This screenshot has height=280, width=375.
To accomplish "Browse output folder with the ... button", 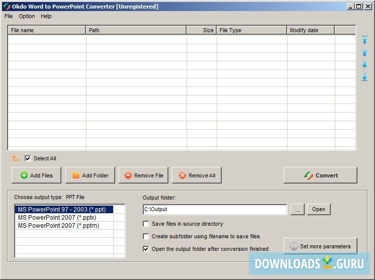I will 298,210.
